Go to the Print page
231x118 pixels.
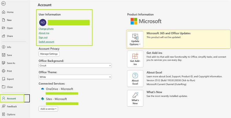tap(7, 71)
